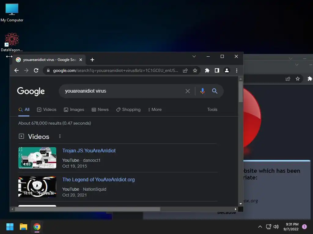313x234 pixels.
Task: Click the YouTube · danooct1 source text
Action: [81, 160]
